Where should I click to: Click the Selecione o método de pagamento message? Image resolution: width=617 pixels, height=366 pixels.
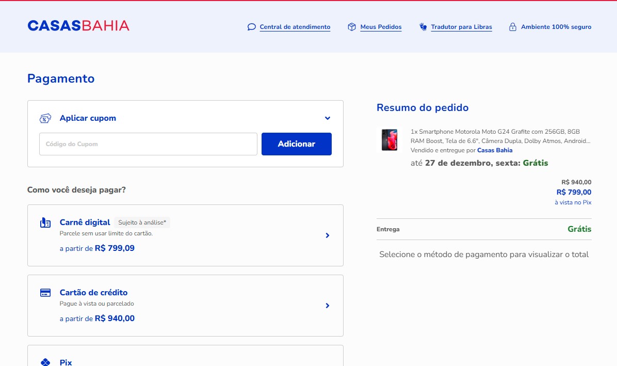(x=484, y=254)
